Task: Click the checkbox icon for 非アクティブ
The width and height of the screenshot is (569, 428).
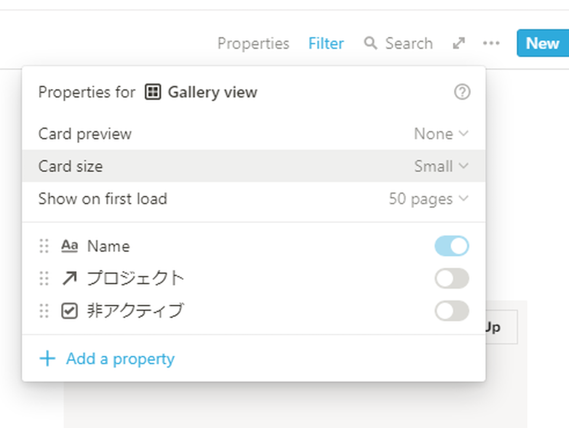Action: point(69,311)
